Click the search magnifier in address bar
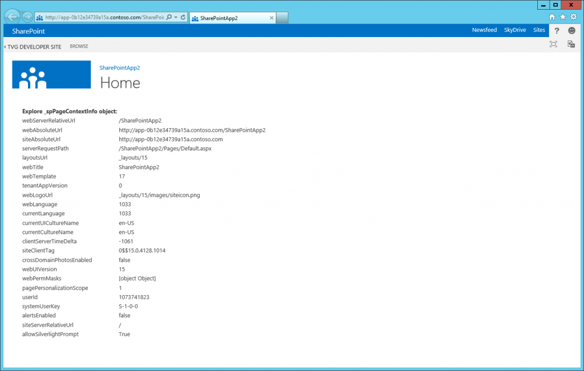The height and width of the screenshot is (371, 584). point(169,17)
